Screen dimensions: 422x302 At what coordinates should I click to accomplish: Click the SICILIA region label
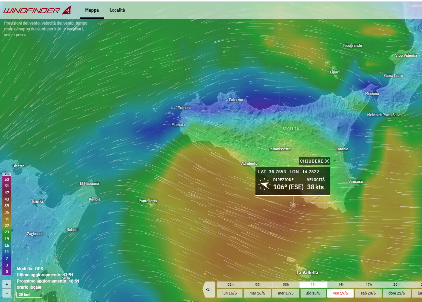[291, 129]
